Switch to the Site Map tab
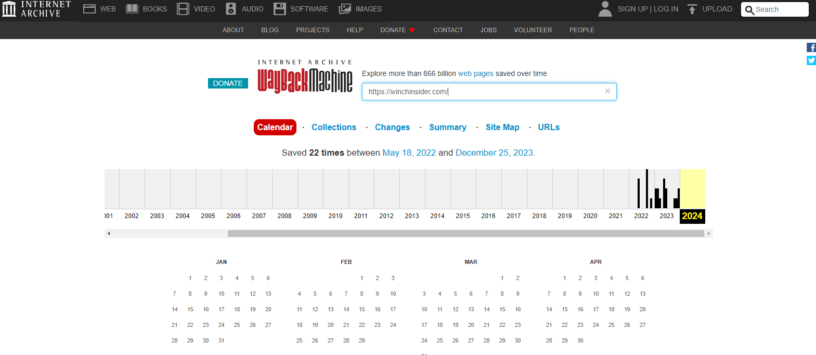816x355 pixels. (x=502, y=127)
